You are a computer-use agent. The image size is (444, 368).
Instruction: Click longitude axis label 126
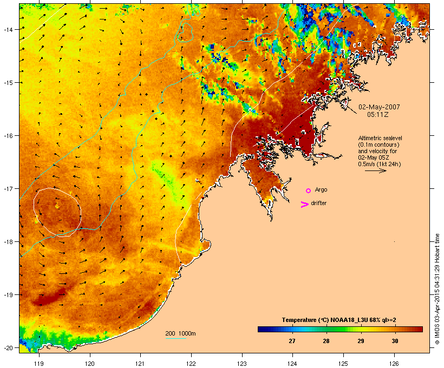394,364
